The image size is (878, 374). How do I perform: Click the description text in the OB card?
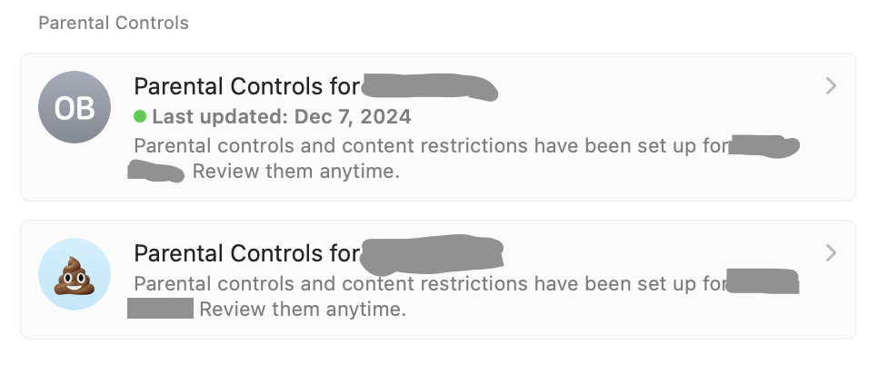[x=431, y=158]
